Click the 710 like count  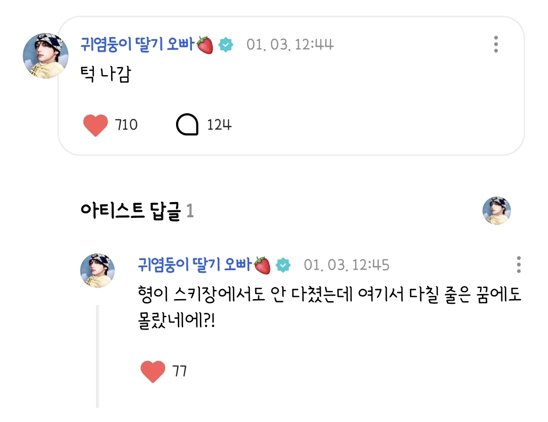coord(126,125)
